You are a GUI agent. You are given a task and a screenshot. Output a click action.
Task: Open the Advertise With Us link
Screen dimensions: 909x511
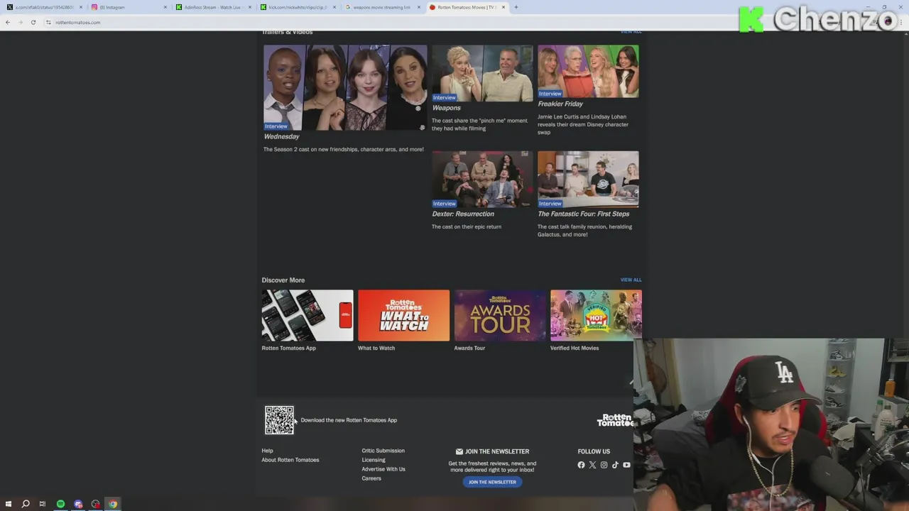point(383,469)
